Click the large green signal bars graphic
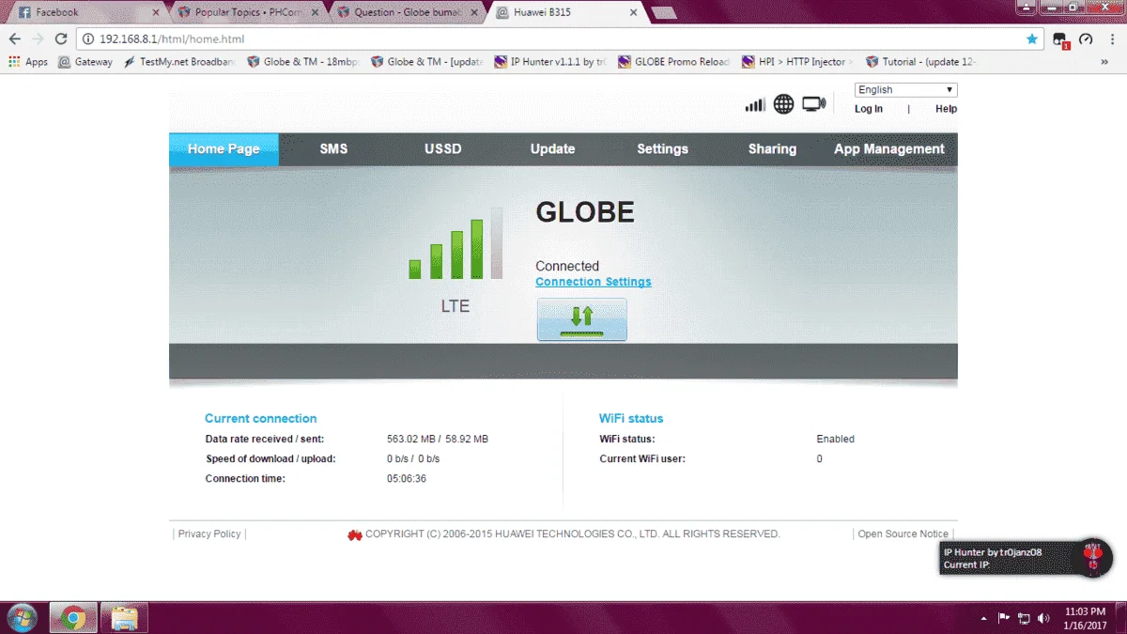Screen dimensions: 1127x634 [456, 244]
